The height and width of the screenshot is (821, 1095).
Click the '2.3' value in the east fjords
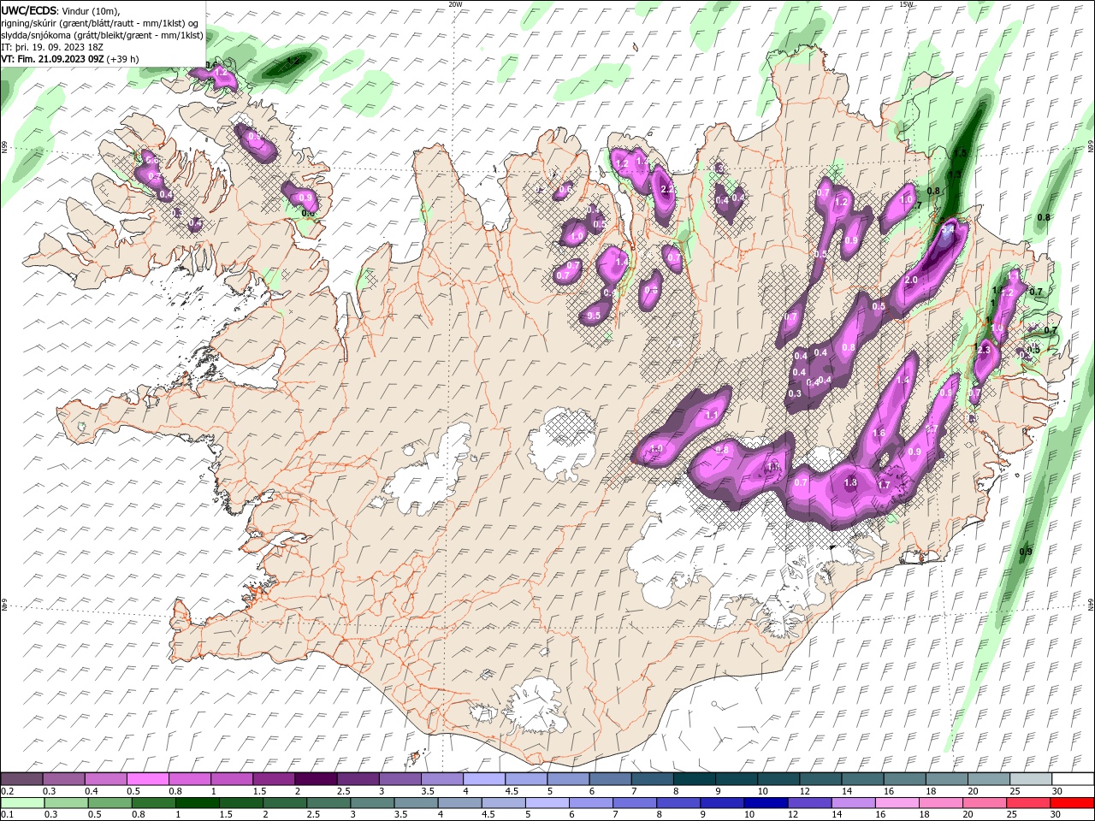point(983,350)
